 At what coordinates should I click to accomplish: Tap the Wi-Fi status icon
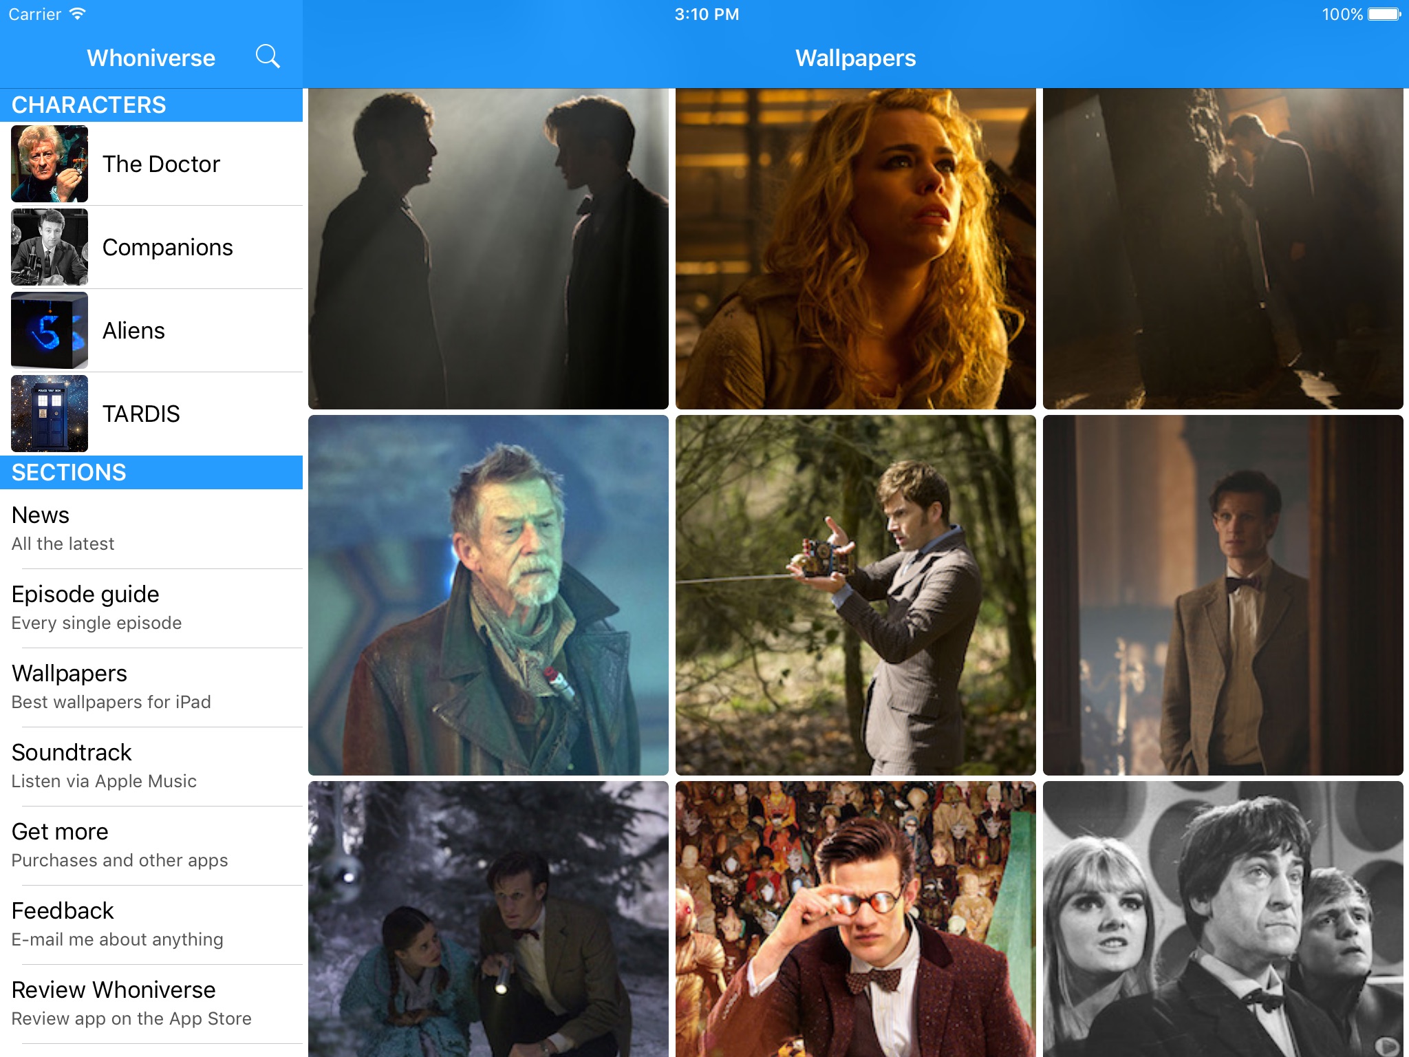(78, 14)
